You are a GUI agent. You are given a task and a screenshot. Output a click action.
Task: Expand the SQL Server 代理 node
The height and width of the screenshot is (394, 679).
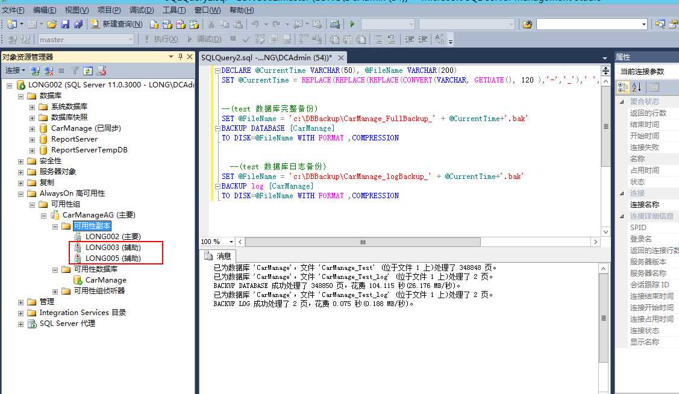(x=20, y=324)
